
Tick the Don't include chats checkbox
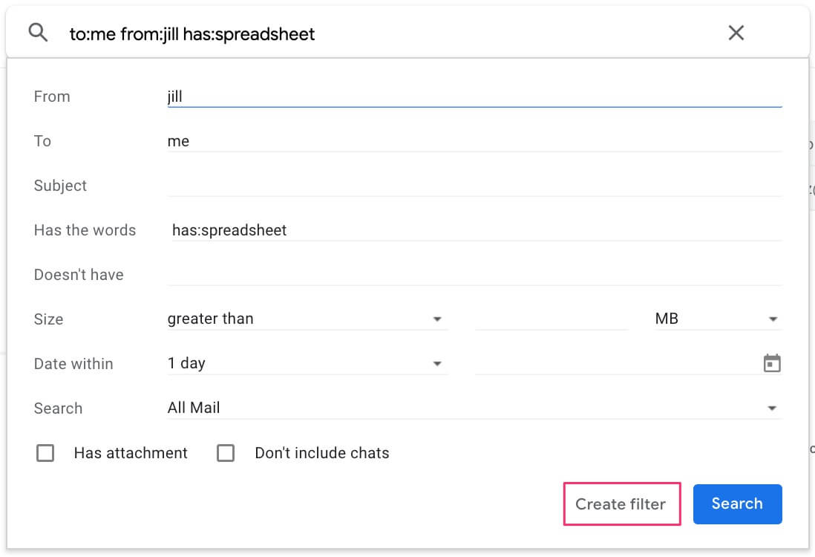[x=226, y=453]
